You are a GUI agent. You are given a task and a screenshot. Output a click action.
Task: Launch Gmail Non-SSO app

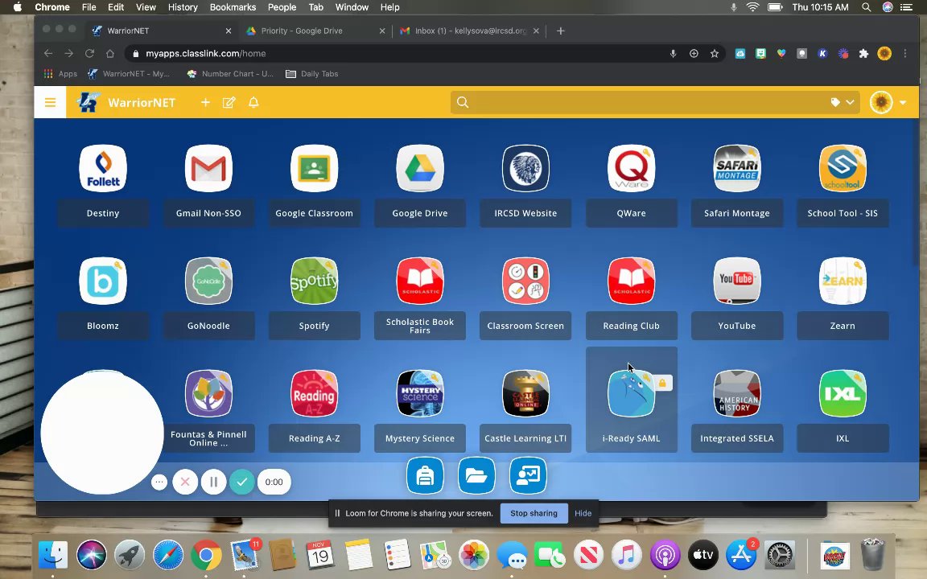point(208,168)
